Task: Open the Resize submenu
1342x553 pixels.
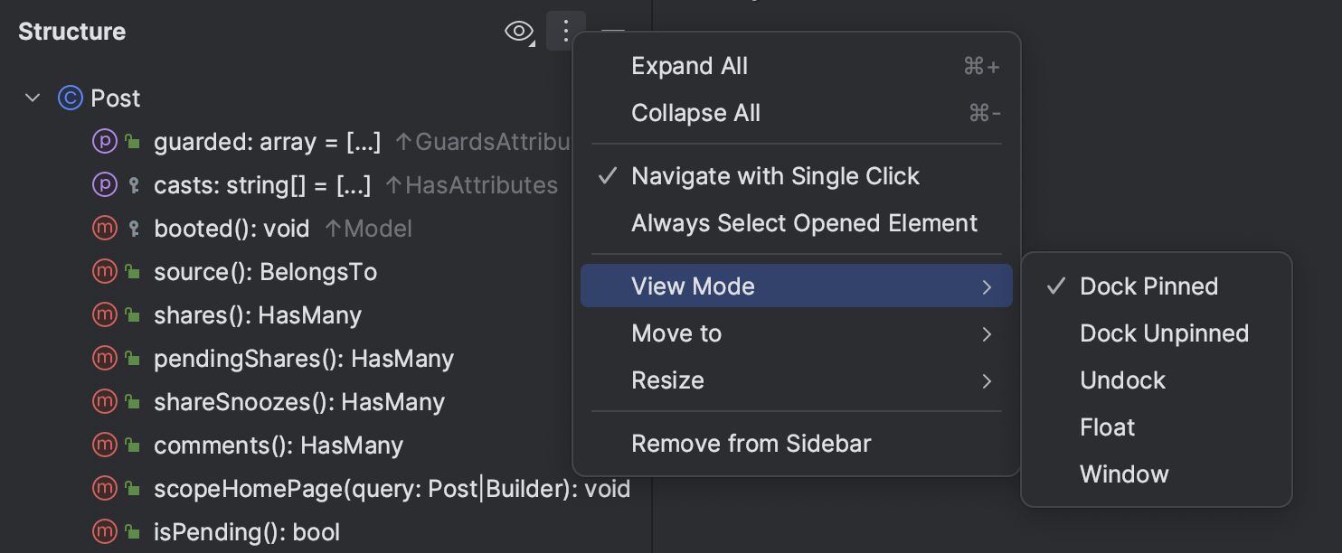Action: point(797,380)
